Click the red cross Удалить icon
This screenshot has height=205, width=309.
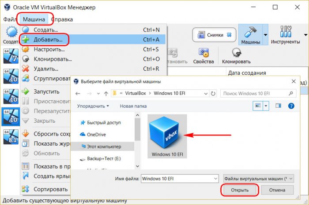pos(26,69)
